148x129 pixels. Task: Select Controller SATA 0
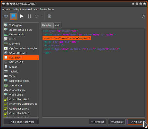(21, 109)
